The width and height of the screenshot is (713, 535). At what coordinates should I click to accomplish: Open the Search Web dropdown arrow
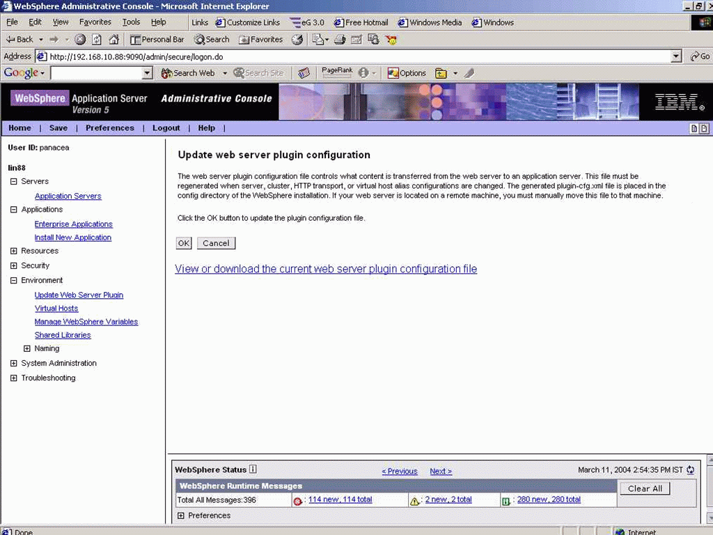(x=225, y=72)
